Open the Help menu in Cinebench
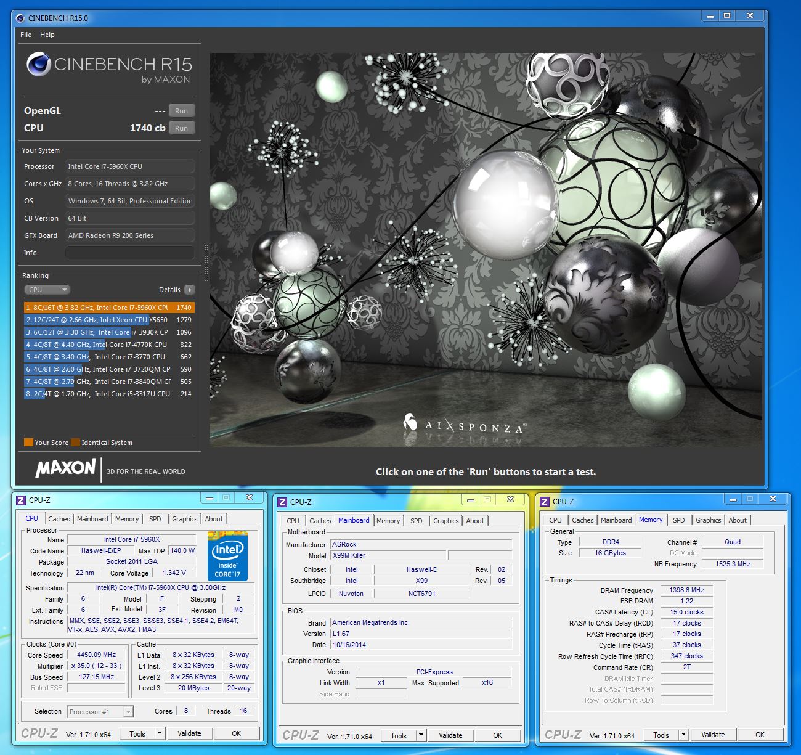Image resolution: width=801 pixels, height=755 pixels. [47, 35]
